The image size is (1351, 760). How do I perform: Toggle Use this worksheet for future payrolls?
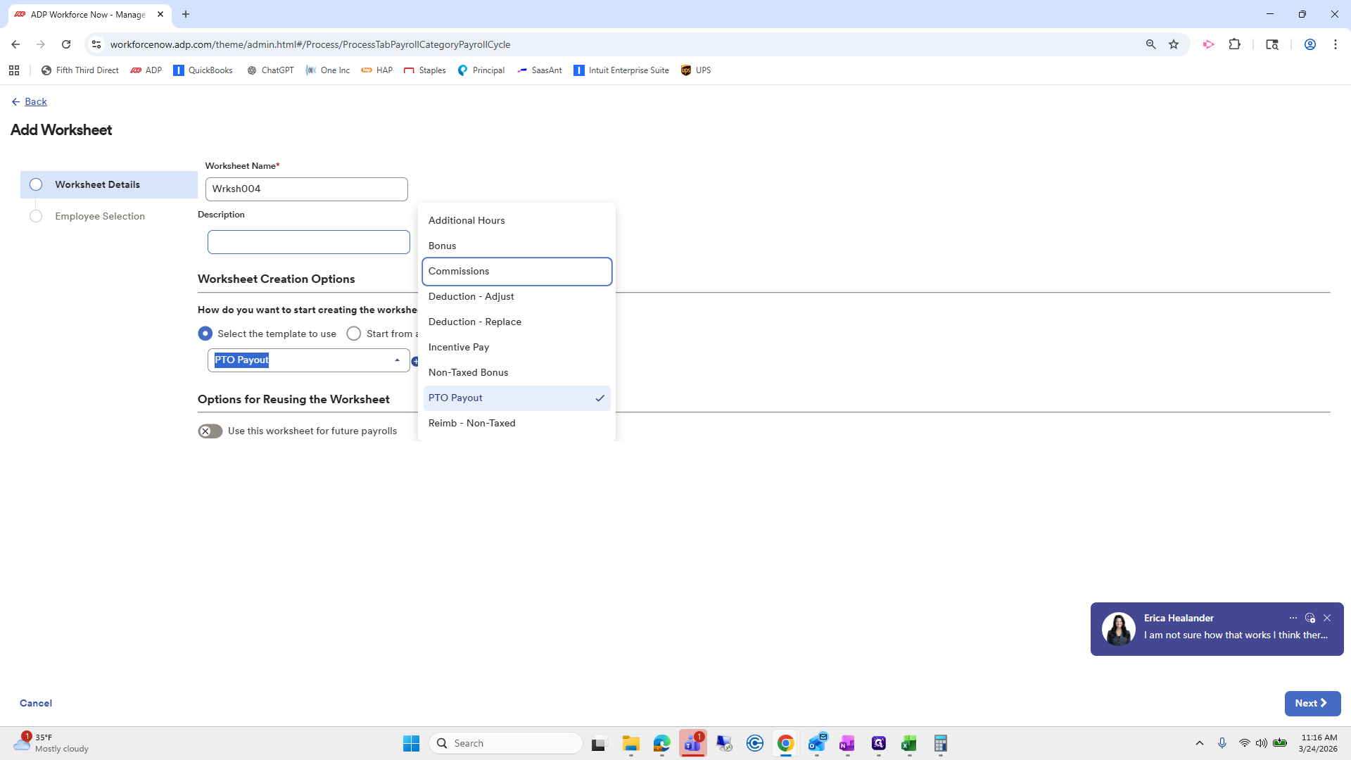(210, 431)
